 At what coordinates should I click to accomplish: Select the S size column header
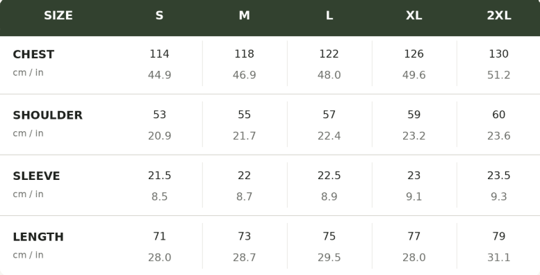[x=159, y=15]
